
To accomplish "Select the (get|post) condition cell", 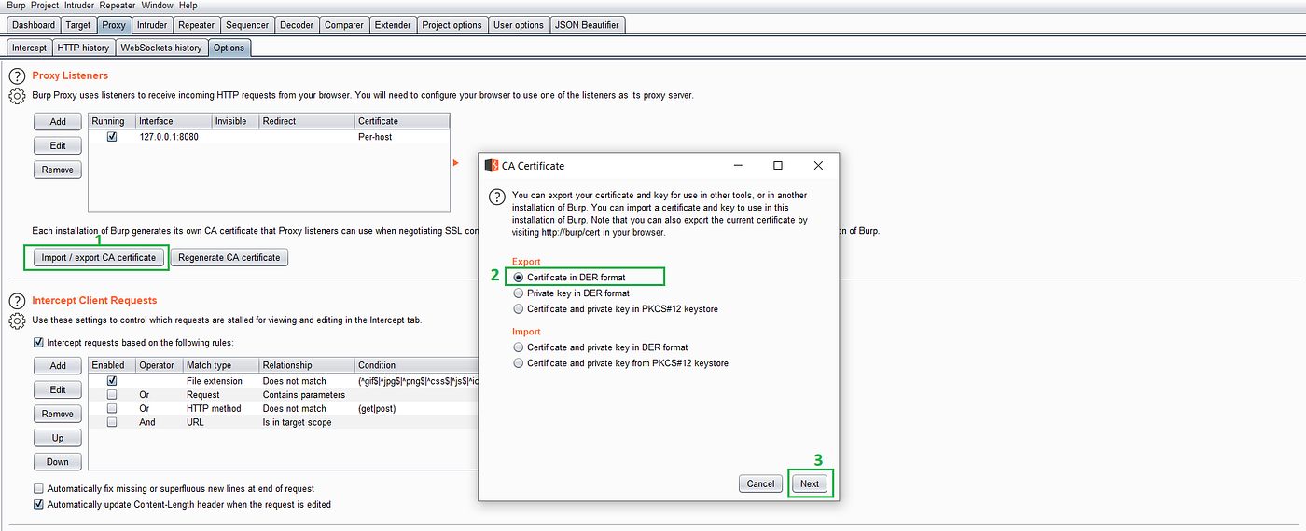I will 416,408.
